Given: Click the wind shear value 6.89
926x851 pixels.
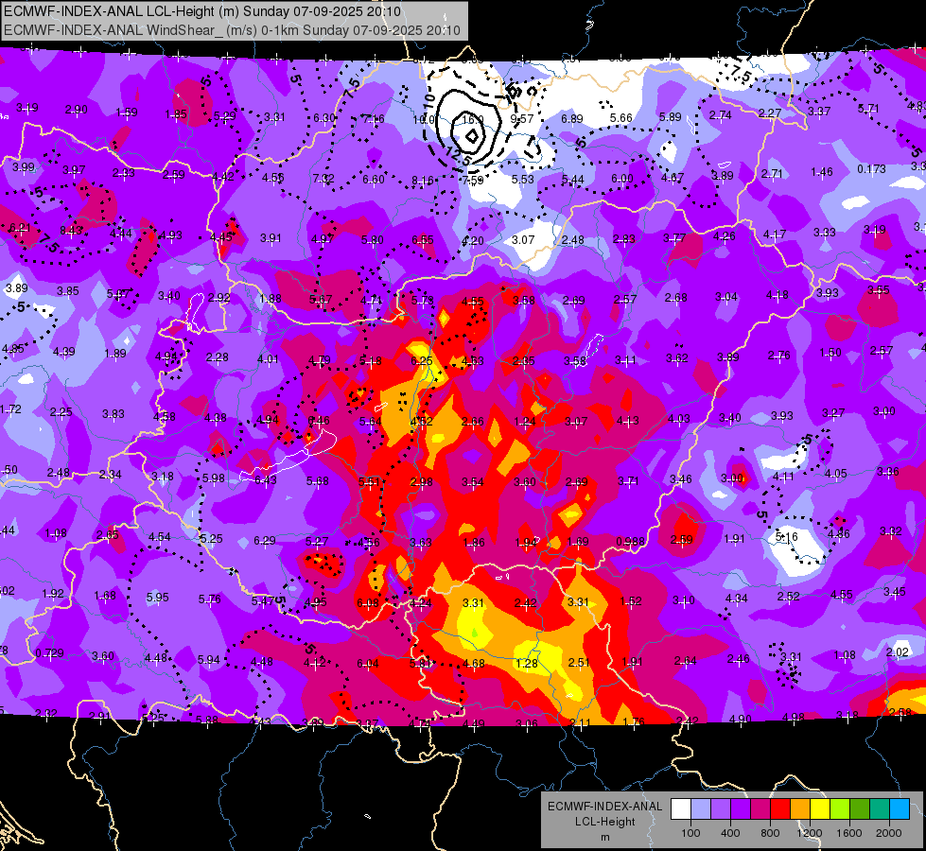Looking at the screenshot, I should point(571,119).
